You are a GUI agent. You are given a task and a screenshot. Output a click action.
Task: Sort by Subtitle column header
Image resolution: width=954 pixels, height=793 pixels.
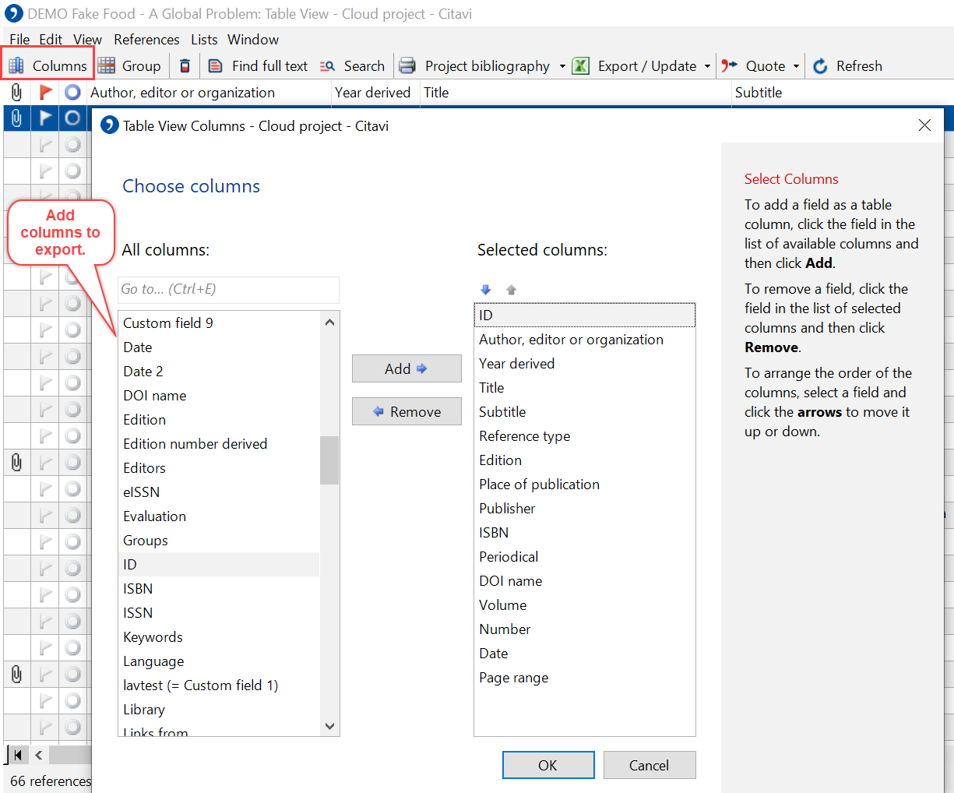pyautogui.click(x=843, y=93)
